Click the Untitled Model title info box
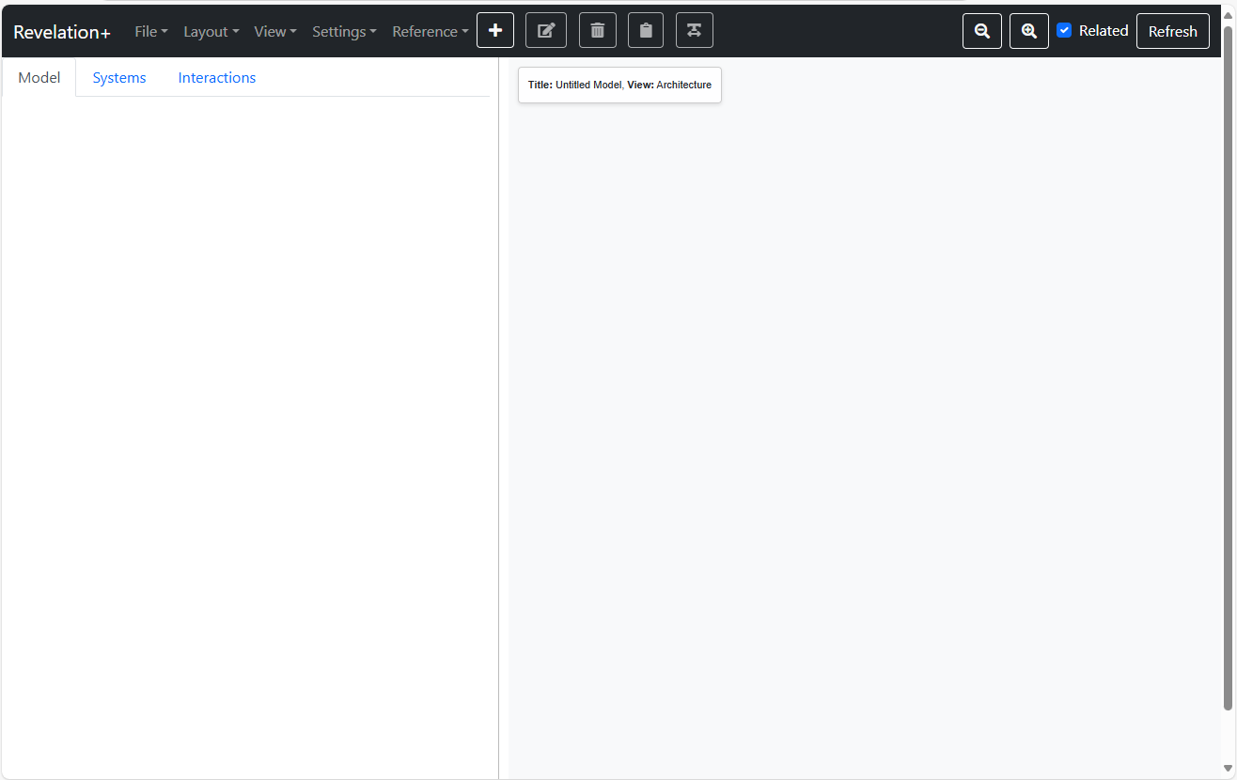This screenshot has height=780, width=1237. point(619,85)
